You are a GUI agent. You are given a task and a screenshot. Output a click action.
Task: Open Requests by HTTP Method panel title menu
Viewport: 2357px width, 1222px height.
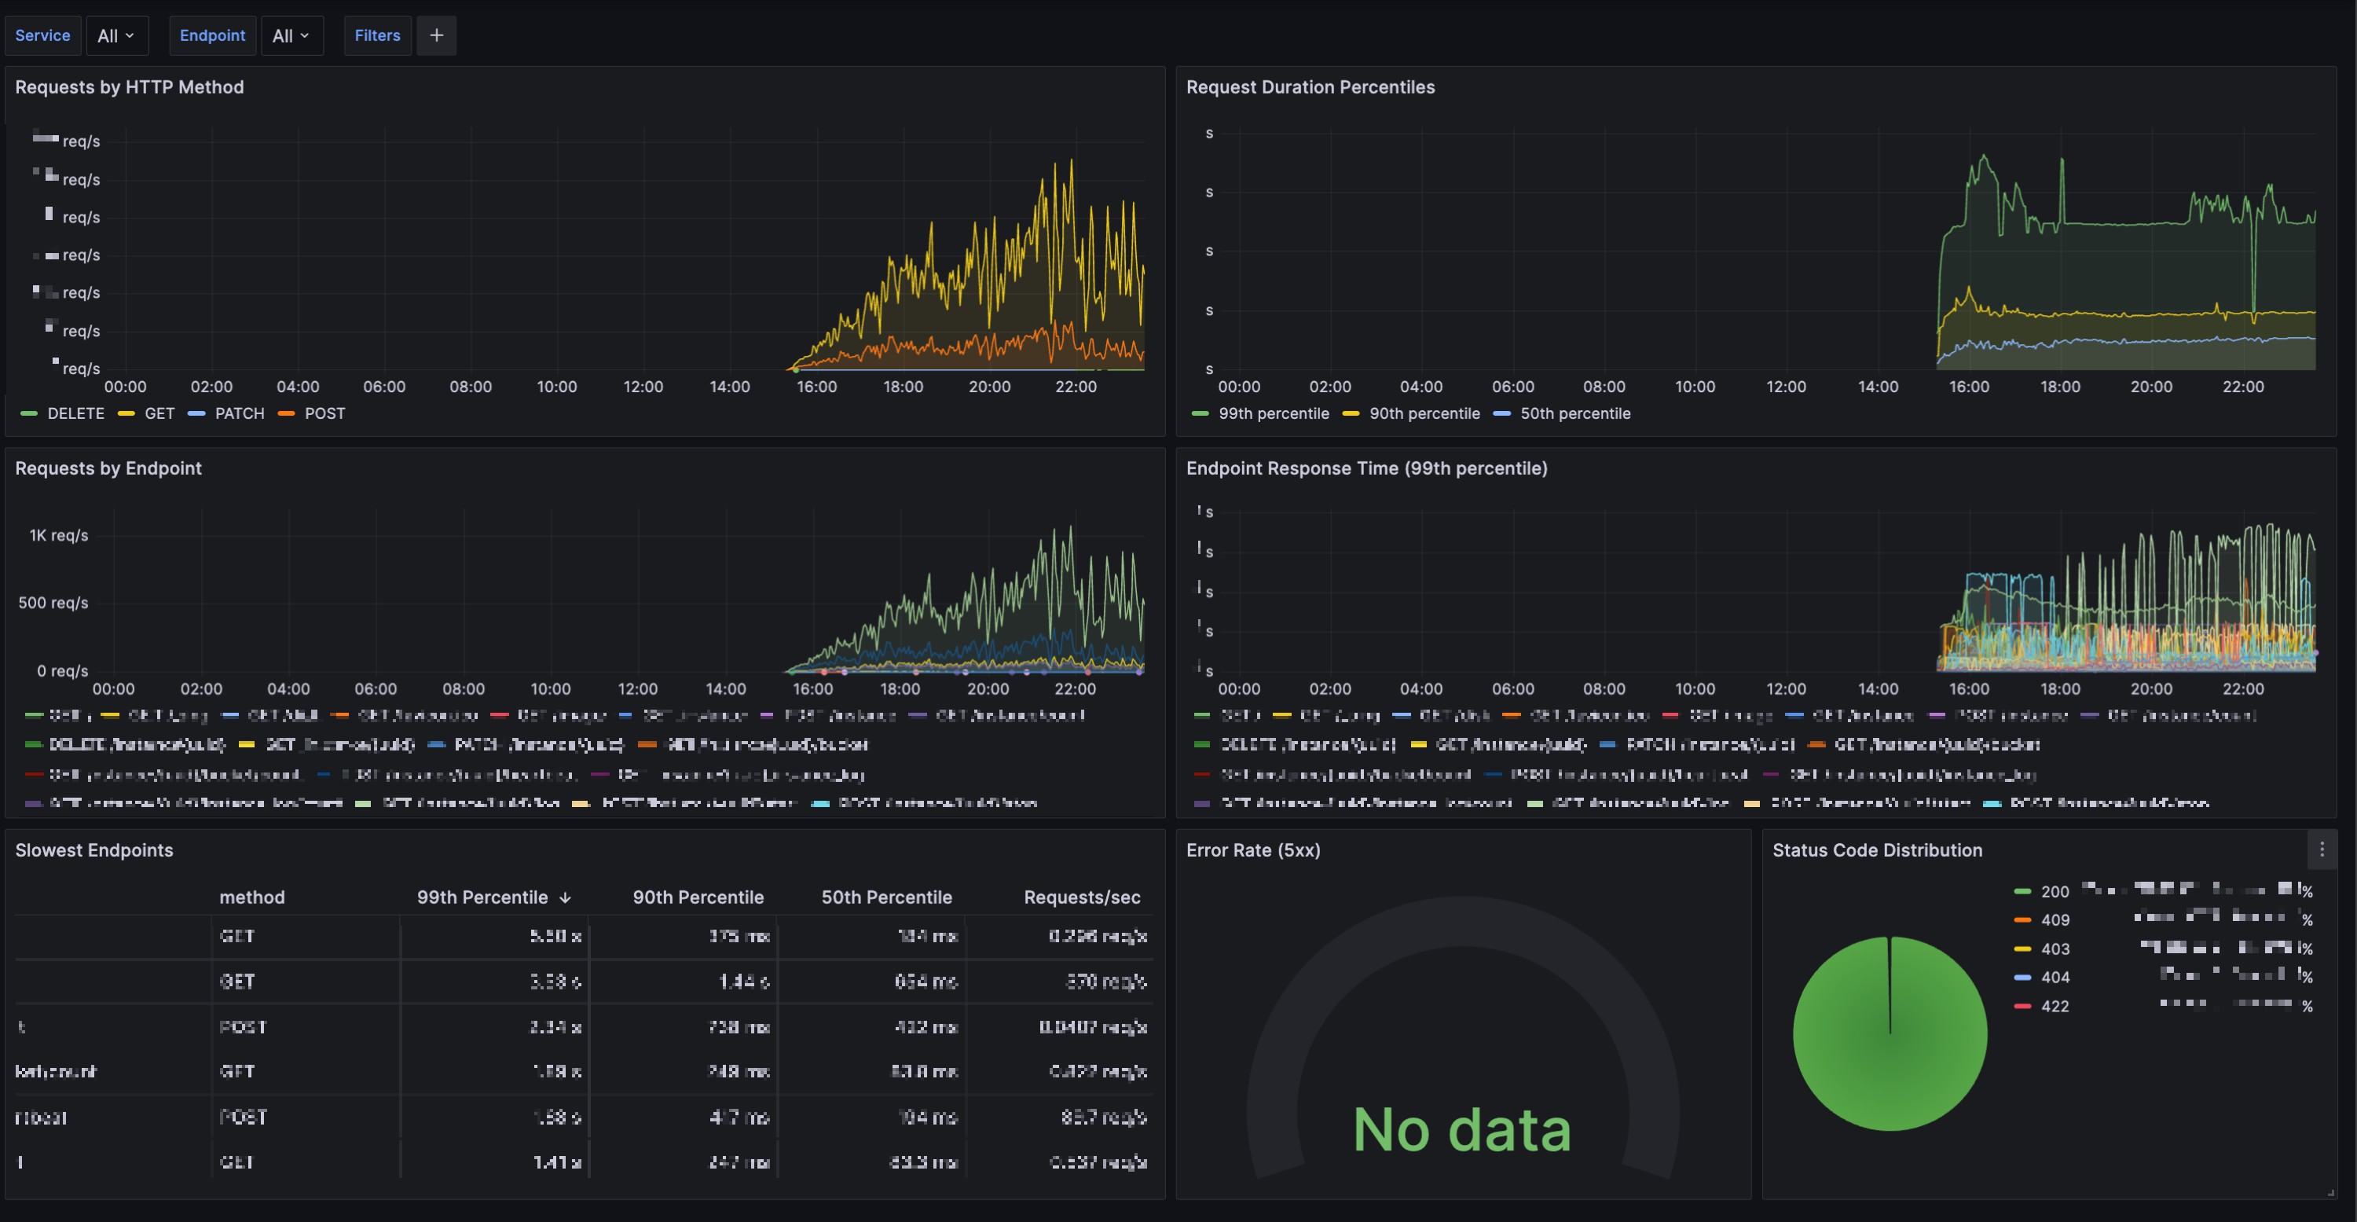(x=129, y=87)
